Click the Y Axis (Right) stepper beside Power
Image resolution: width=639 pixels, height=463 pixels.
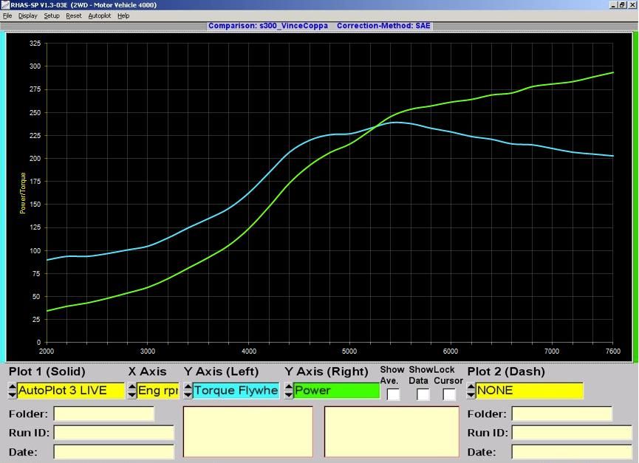tap(288, 391)
